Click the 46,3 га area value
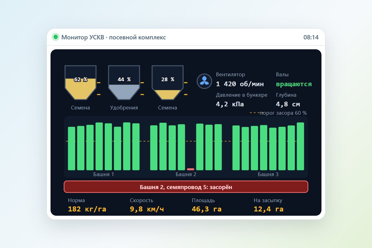Viewport: 372px width, 248px height. pos(206,209)
